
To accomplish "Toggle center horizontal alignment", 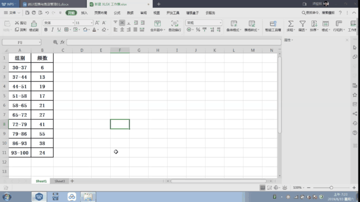I will click(x=122, y=30).
